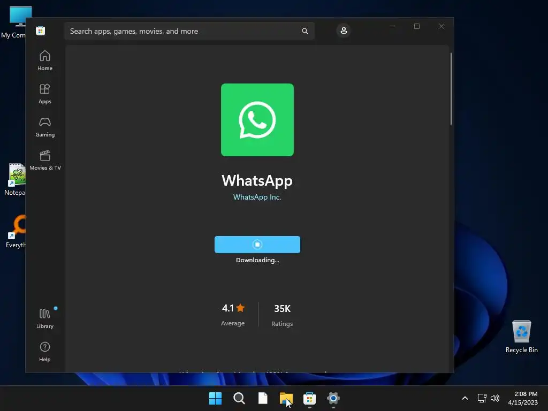Screen dimensions: 548x411
Task: Open Help in the Store sidebar
Action: pos(45,352)
